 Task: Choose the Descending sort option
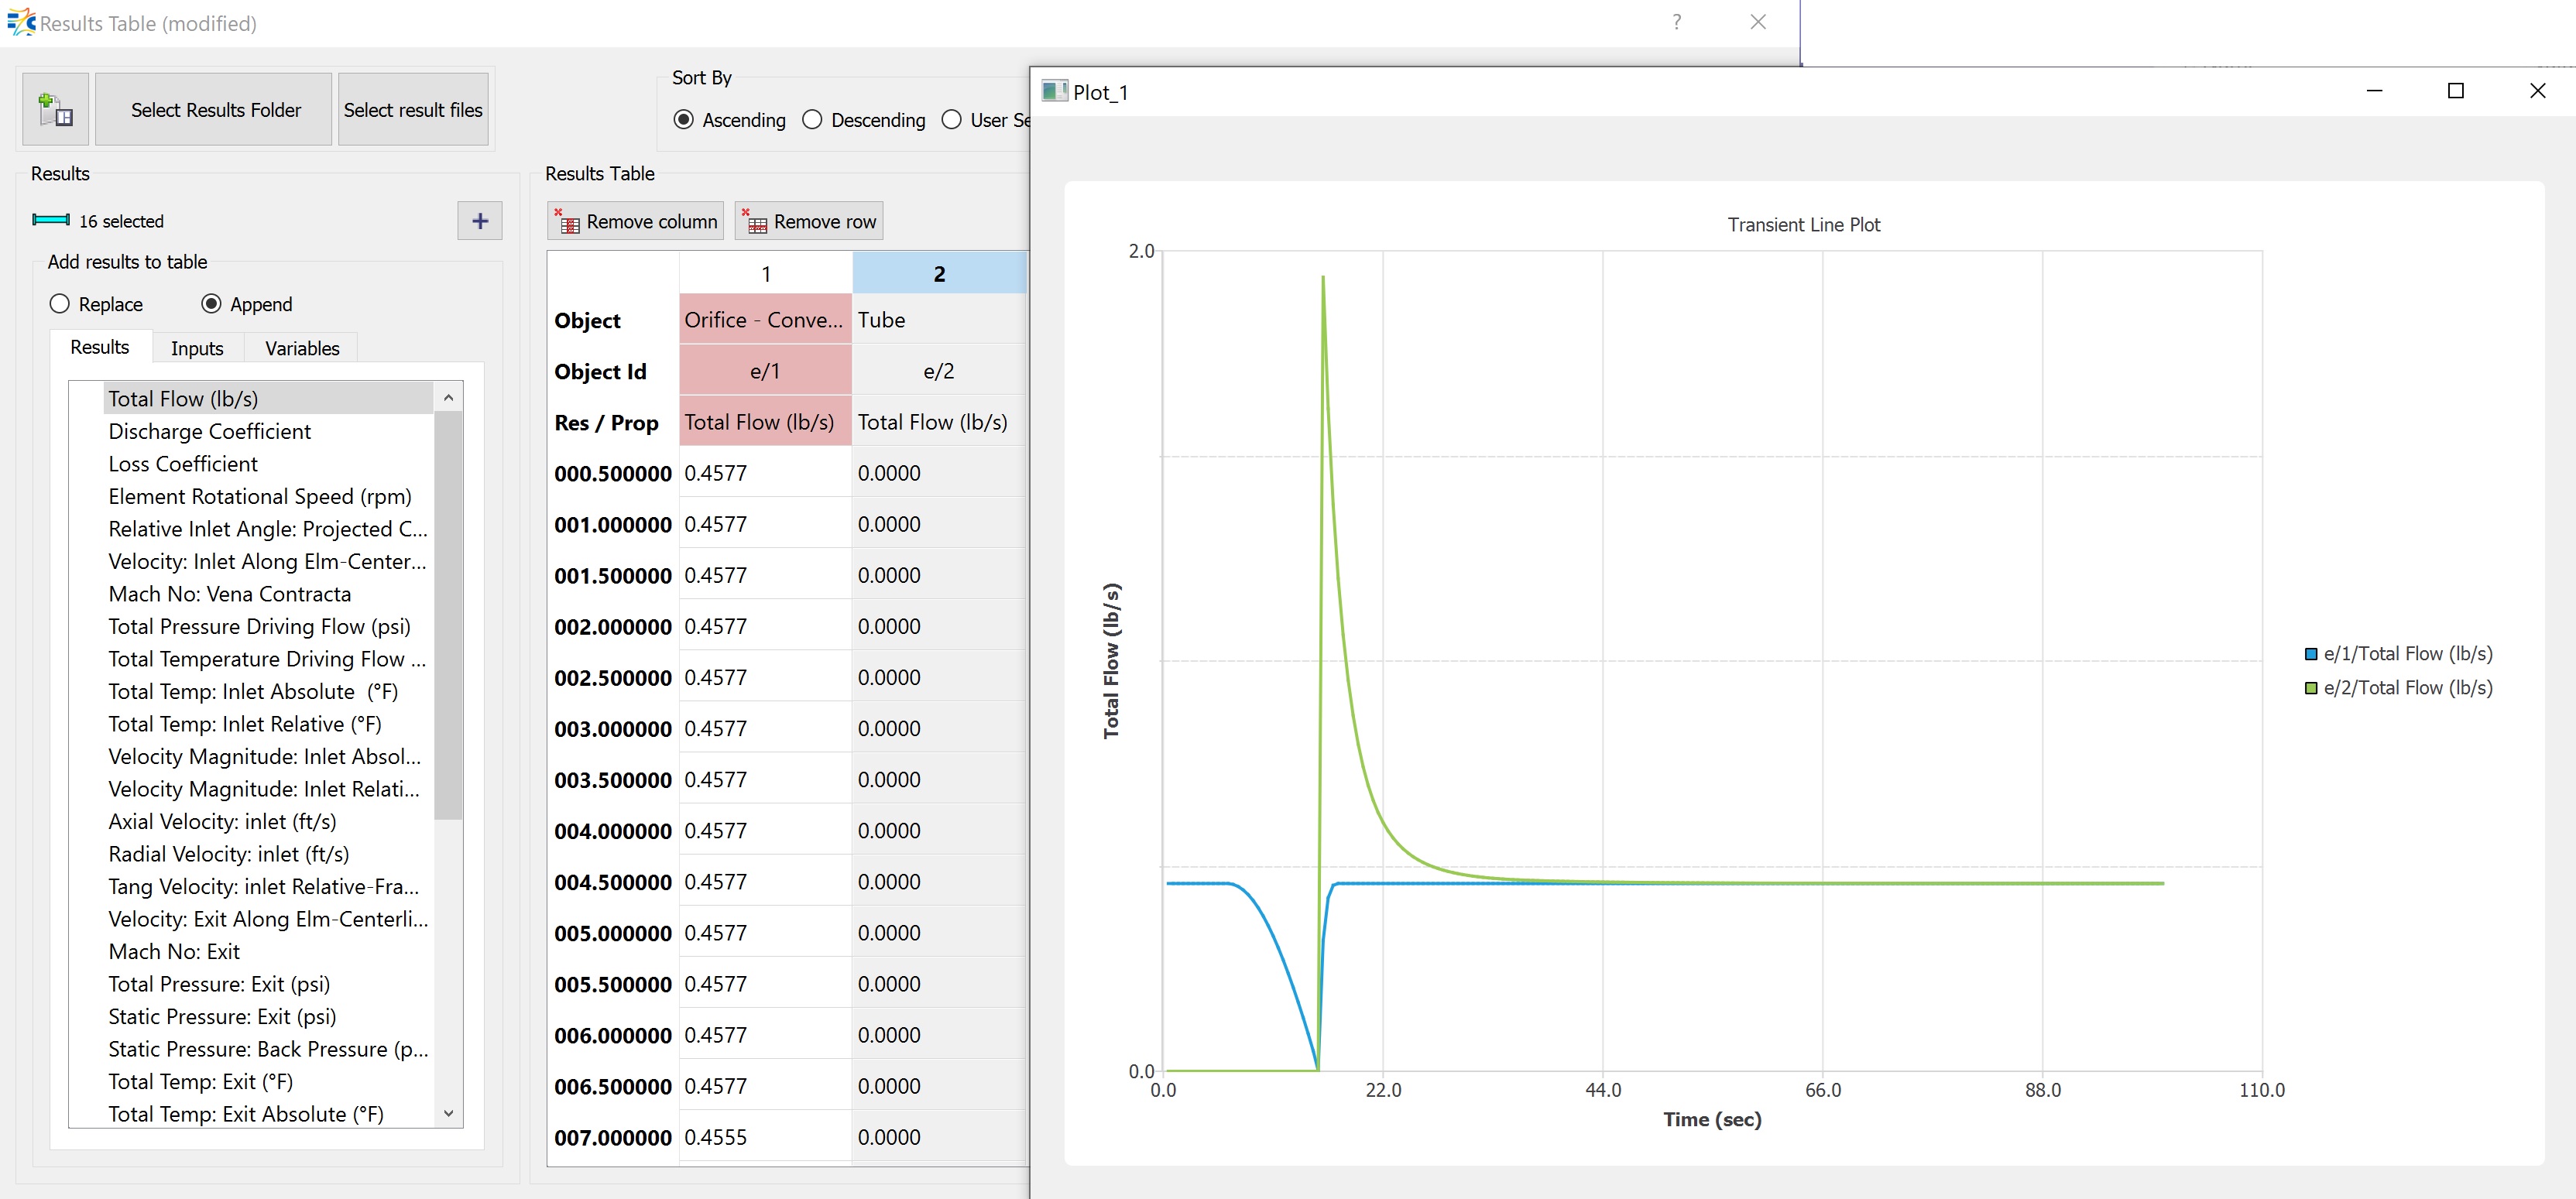[812, 120]
